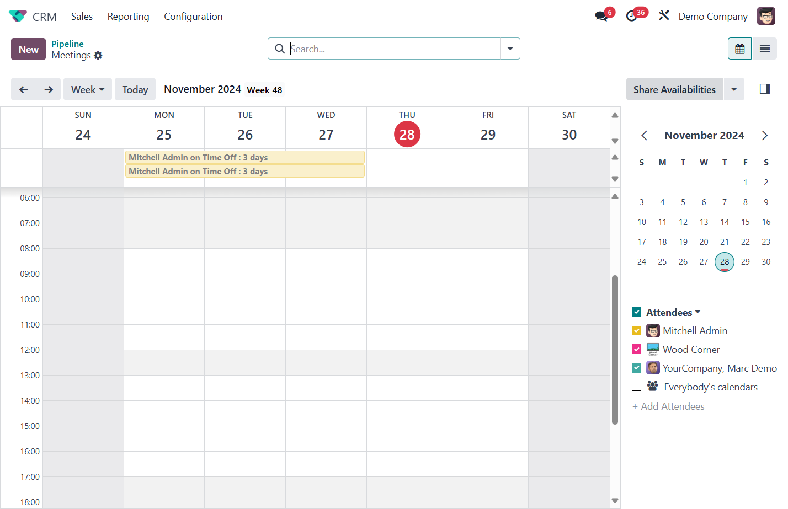Click Mitchell Admin attendee avatar
The image size is (788, 509).
[653, 331]
